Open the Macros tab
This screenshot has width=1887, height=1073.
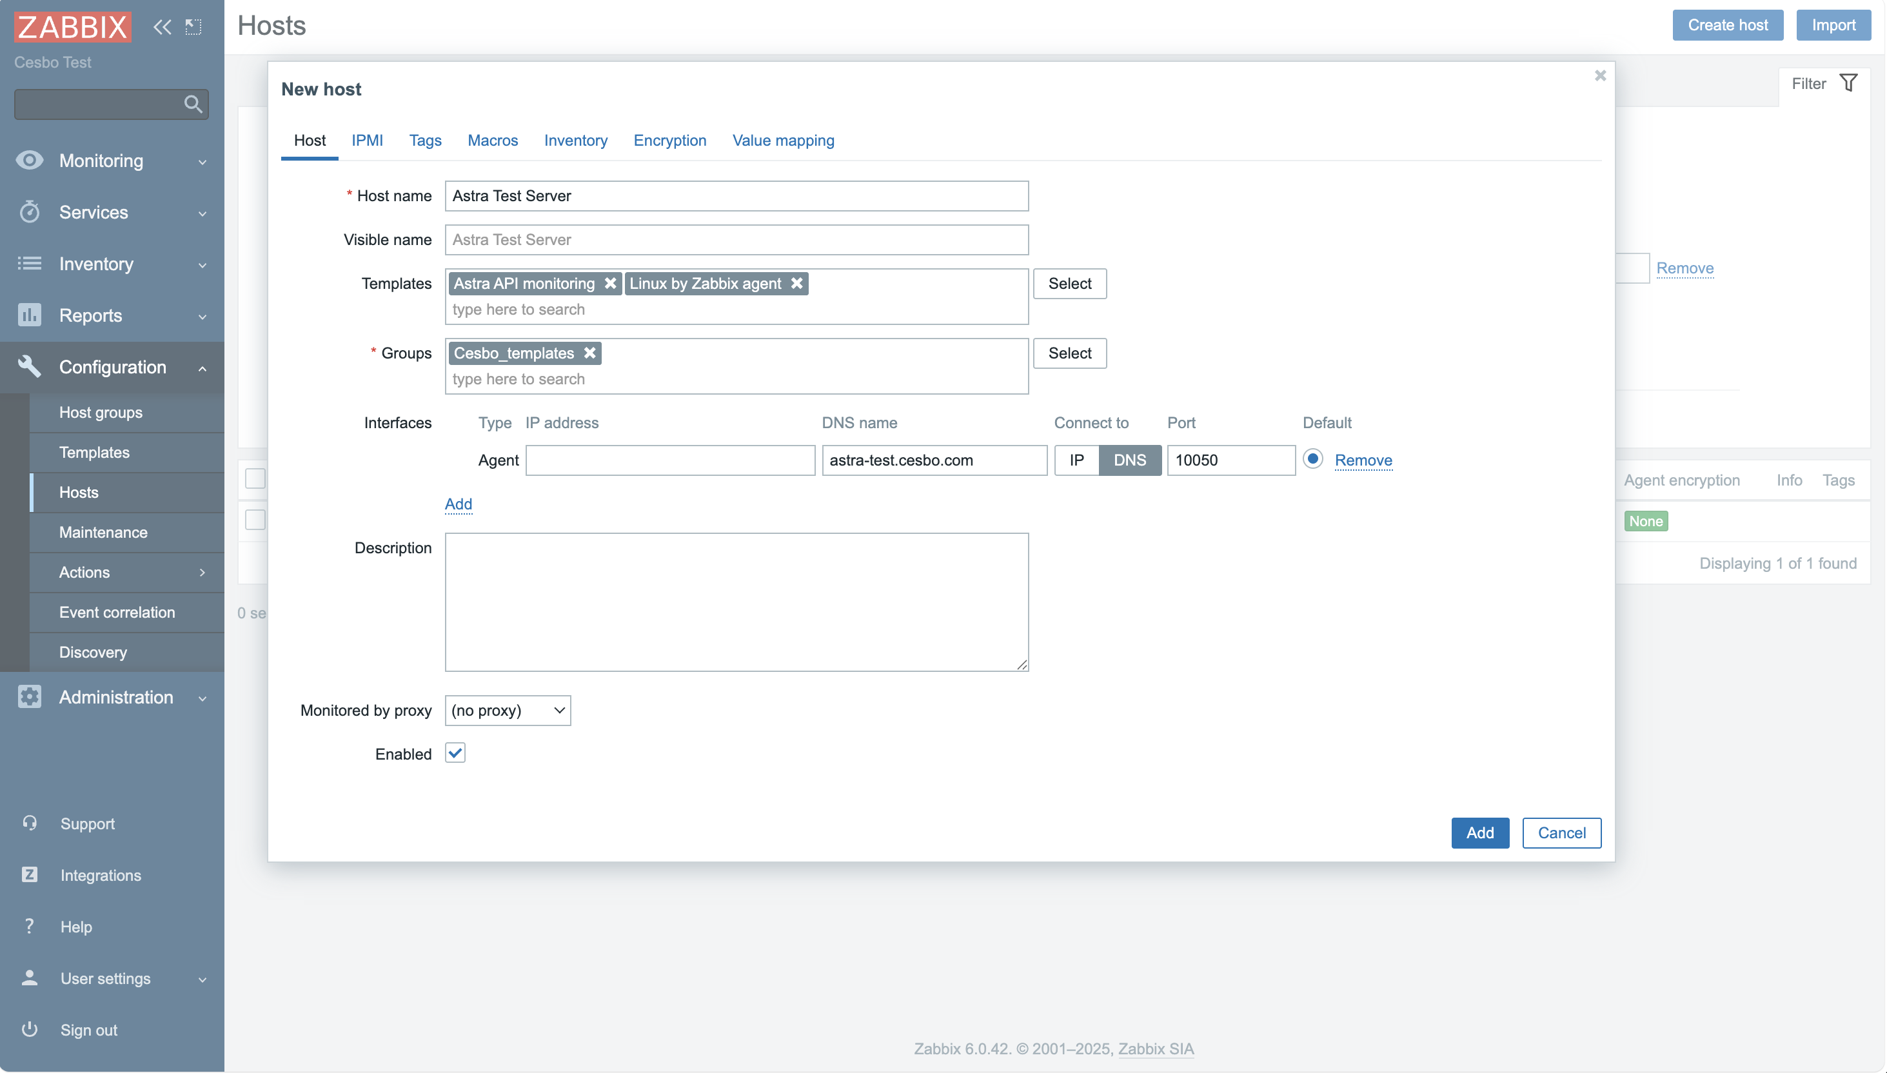(x=492, y=140)
